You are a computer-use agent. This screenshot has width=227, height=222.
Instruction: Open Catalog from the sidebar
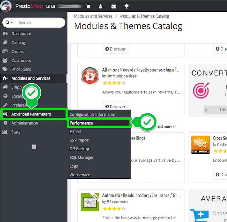pyautogui.click(x=18, y=43)
